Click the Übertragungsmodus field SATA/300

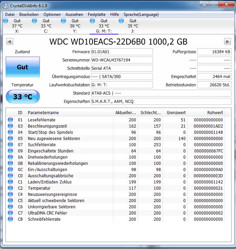tap(122, 77)
